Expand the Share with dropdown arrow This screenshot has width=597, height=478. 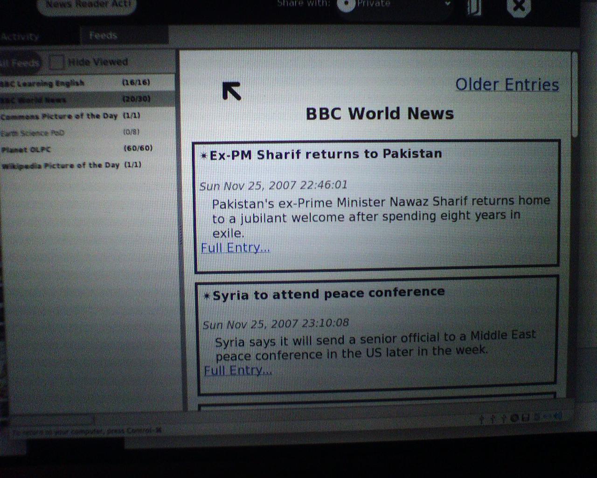(x=447, y=4)
